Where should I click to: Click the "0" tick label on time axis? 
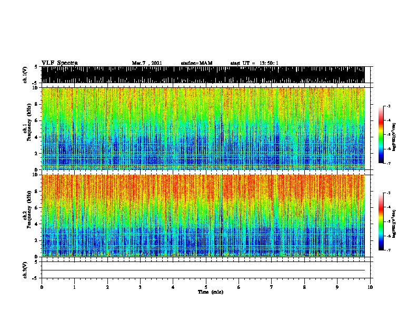click(42, 287)
